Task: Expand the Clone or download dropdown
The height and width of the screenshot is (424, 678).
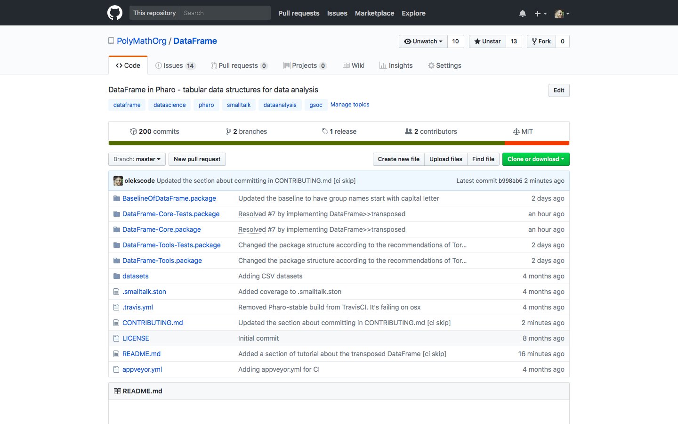Action: [x=536, y=159]
